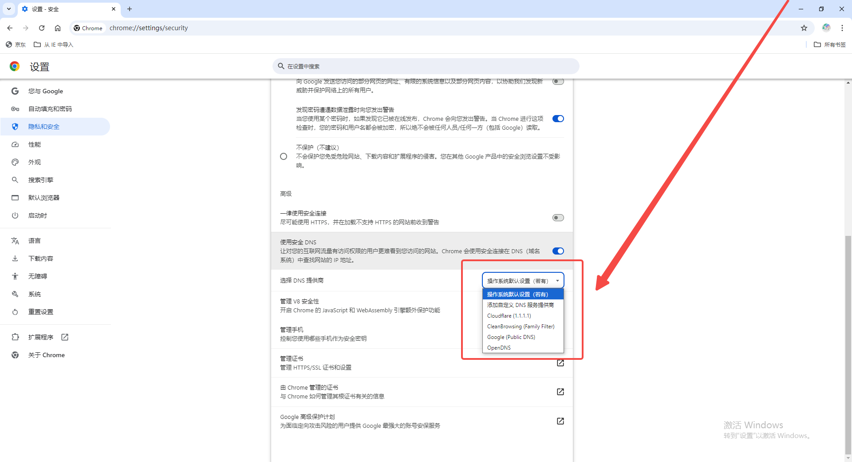The height and width of the screenshot is (462, 852).
Task: Open 关于 Chrome page
Action: coord(55,355)
